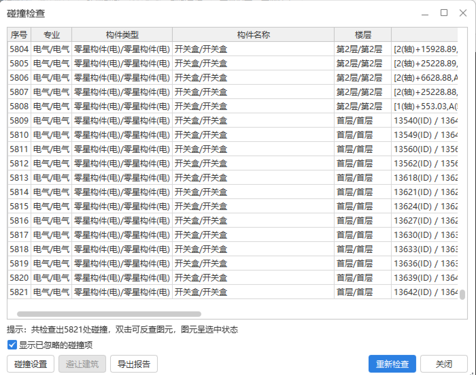
Task: Click the 关闭 button
Action: pyautogui.click(x=444, y=364)
